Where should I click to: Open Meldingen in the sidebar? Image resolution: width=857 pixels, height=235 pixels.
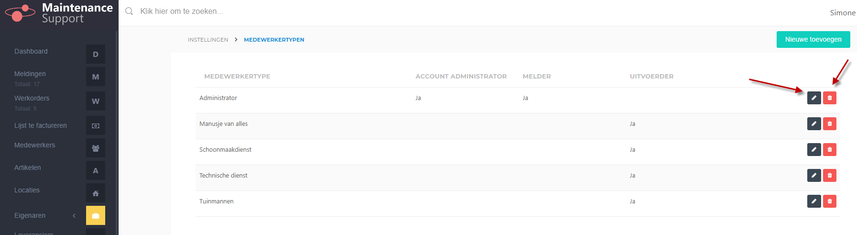(x=30, y=74)
